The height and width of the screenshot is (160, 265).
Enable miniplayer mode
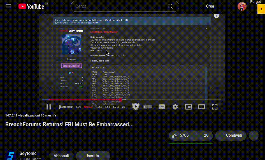tap(188, 107)
